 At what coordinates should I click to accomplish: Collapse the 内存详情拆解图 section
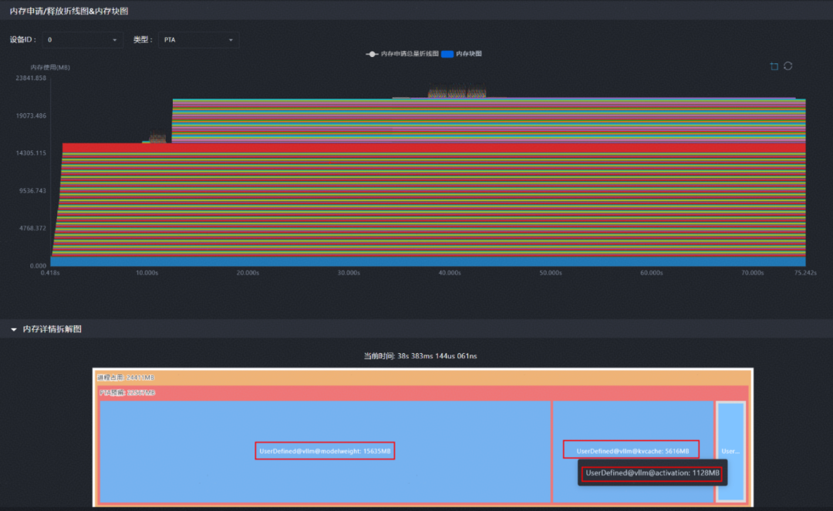(x=14, y=330)
